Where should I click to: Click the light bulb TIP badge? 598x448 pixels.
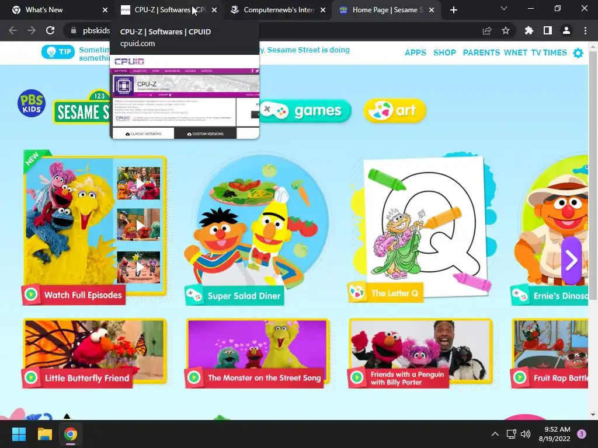[x=58, y=52]
